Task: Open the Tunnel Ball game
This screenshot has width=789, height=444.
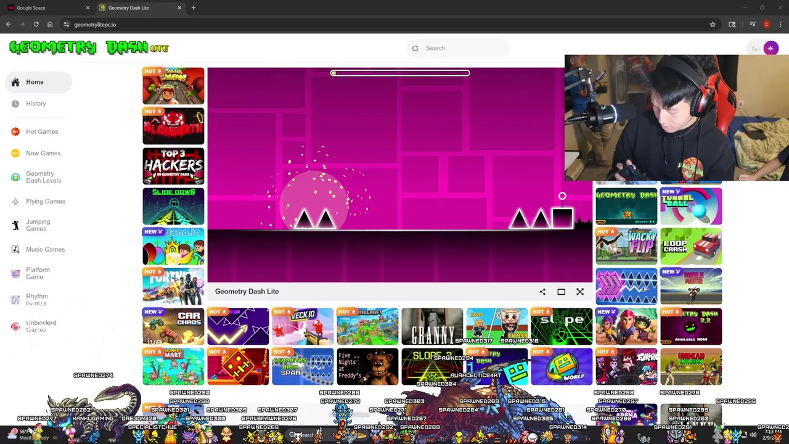Action: 691,206
